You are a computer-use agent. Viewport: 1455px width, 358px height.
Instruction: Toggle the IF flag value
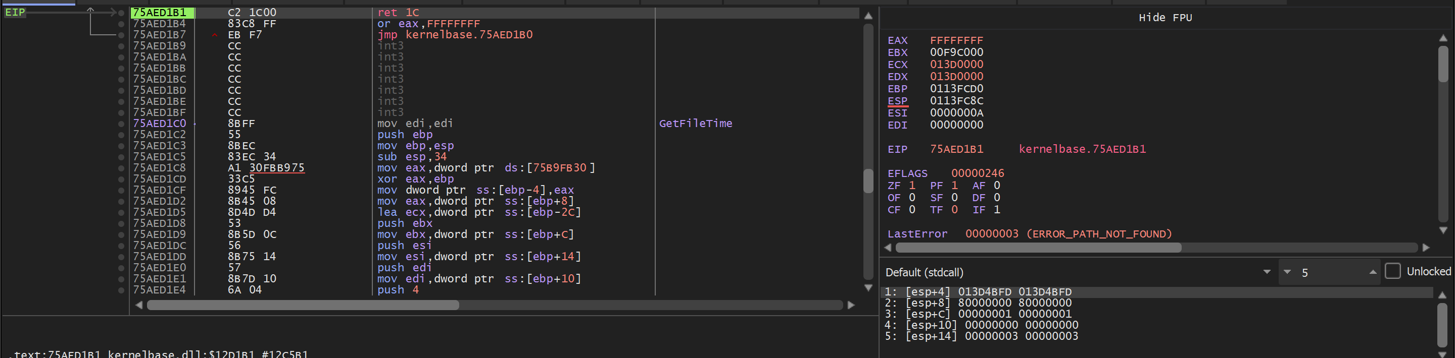tap(996, 210)
